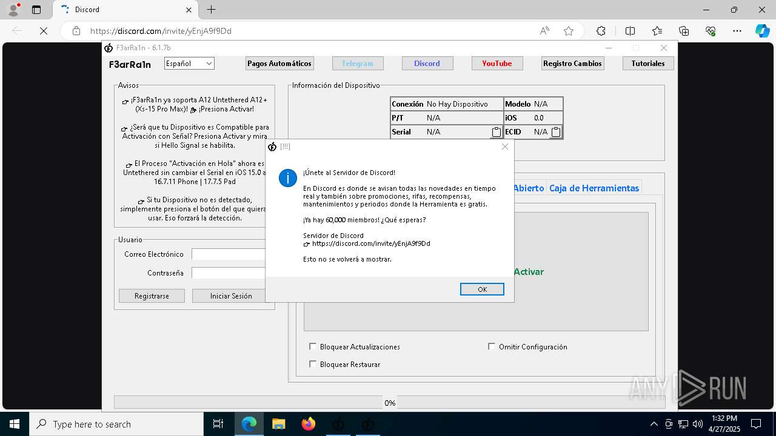Close the Discord invitation dialog
Viewport: 776px width, 436px height.
point(504,147)
